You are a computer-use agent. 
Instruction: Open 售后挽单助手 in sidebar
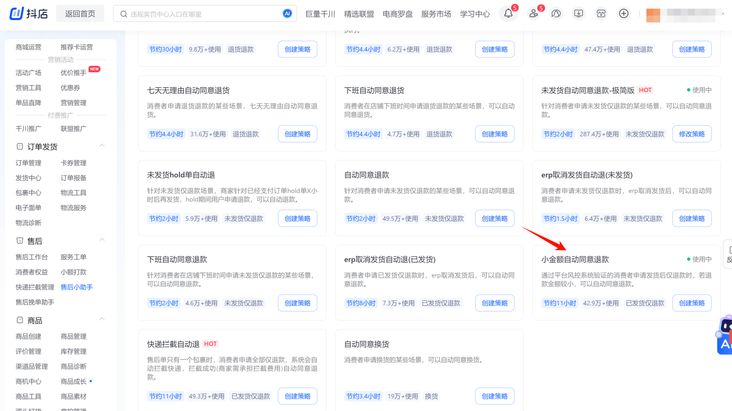point(35,302)
